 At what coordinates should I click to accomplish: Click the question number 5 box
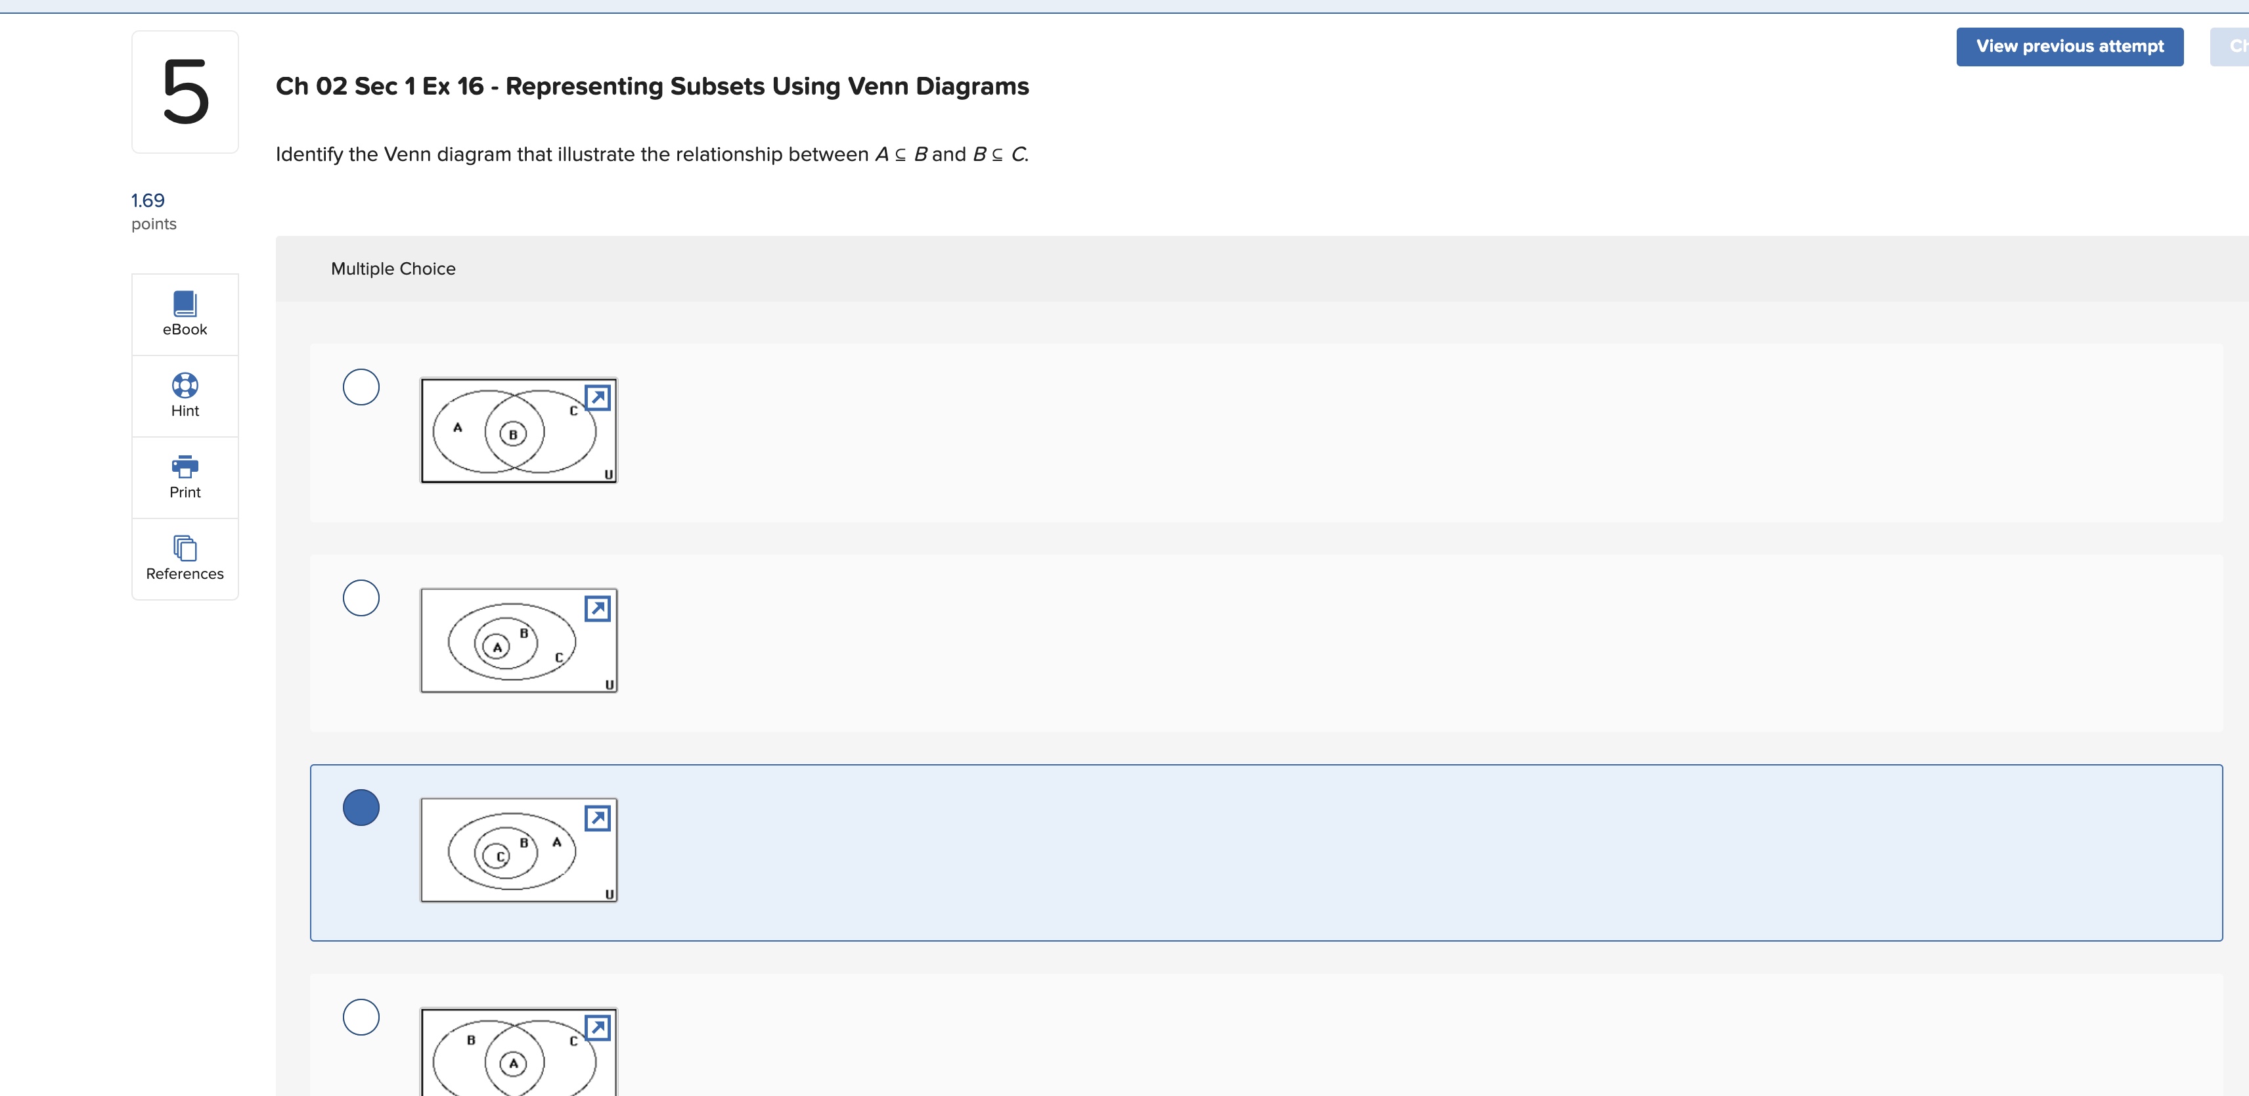click(184, 92)
